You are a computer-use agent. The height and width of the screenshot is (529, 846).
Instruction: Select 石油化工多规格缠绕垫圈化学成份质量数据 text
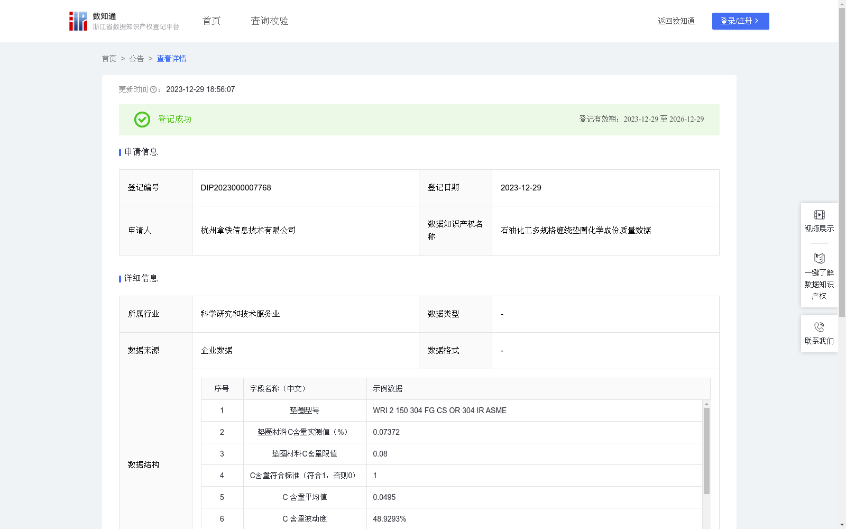576,231
